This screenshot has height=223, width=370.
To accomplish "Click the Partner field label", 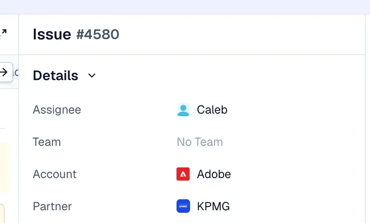I will click(52, 206).
